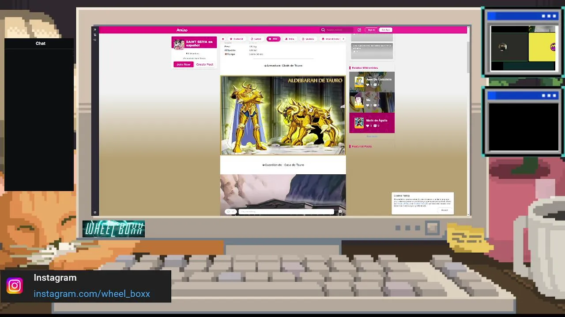Open the Saint Seiya community avatar
This screenshot has height=317, width=565.
click(x=179, y=44)
